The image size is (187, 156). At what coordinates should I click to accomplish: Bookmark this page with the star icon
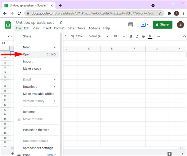160,13
